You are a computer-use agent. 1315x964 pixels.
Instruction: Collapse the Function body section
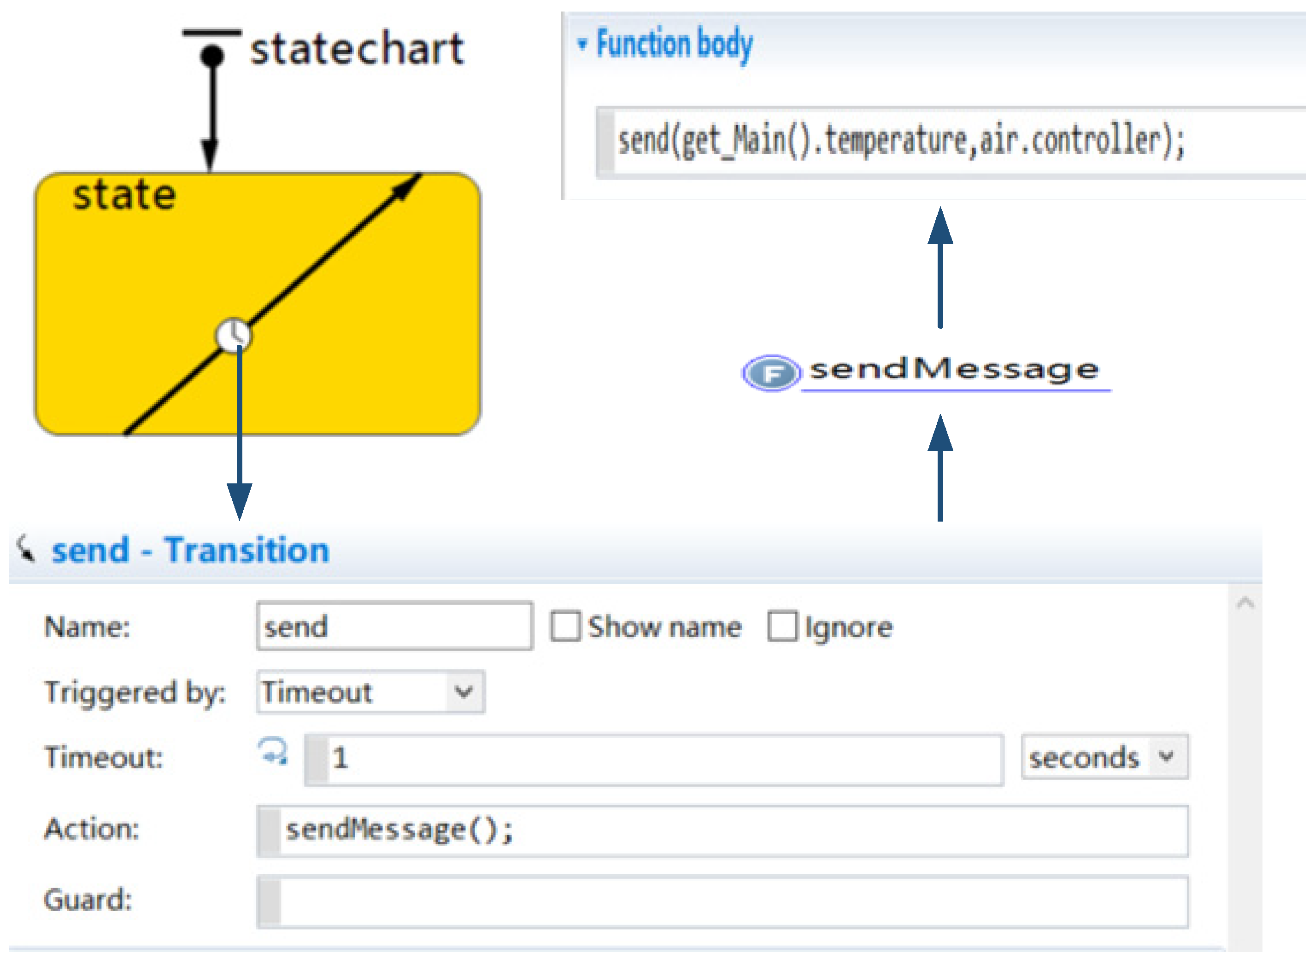click(581, 43)
